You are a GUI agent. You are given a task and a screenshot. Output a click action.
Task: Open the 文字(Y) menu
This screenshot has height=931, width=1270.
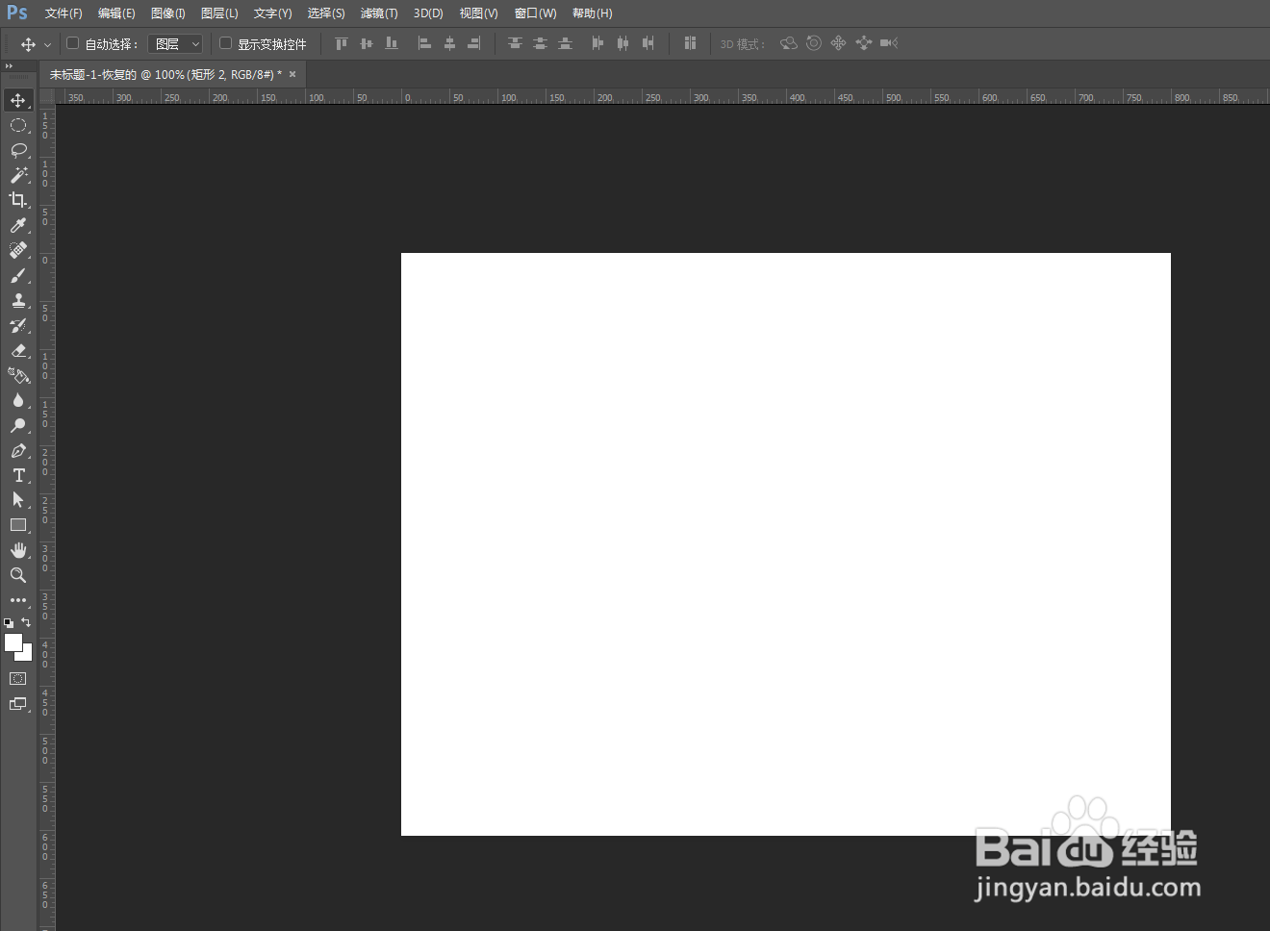pos(272,13)
